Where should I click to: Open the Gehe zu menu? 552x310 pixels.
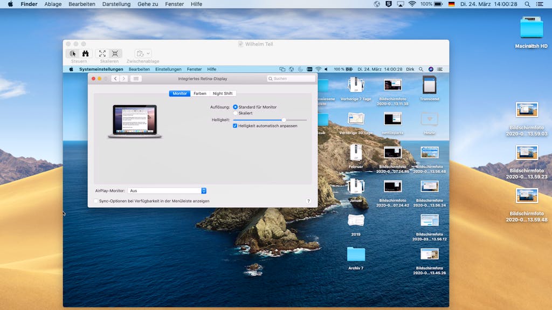(x=148, y=4)
